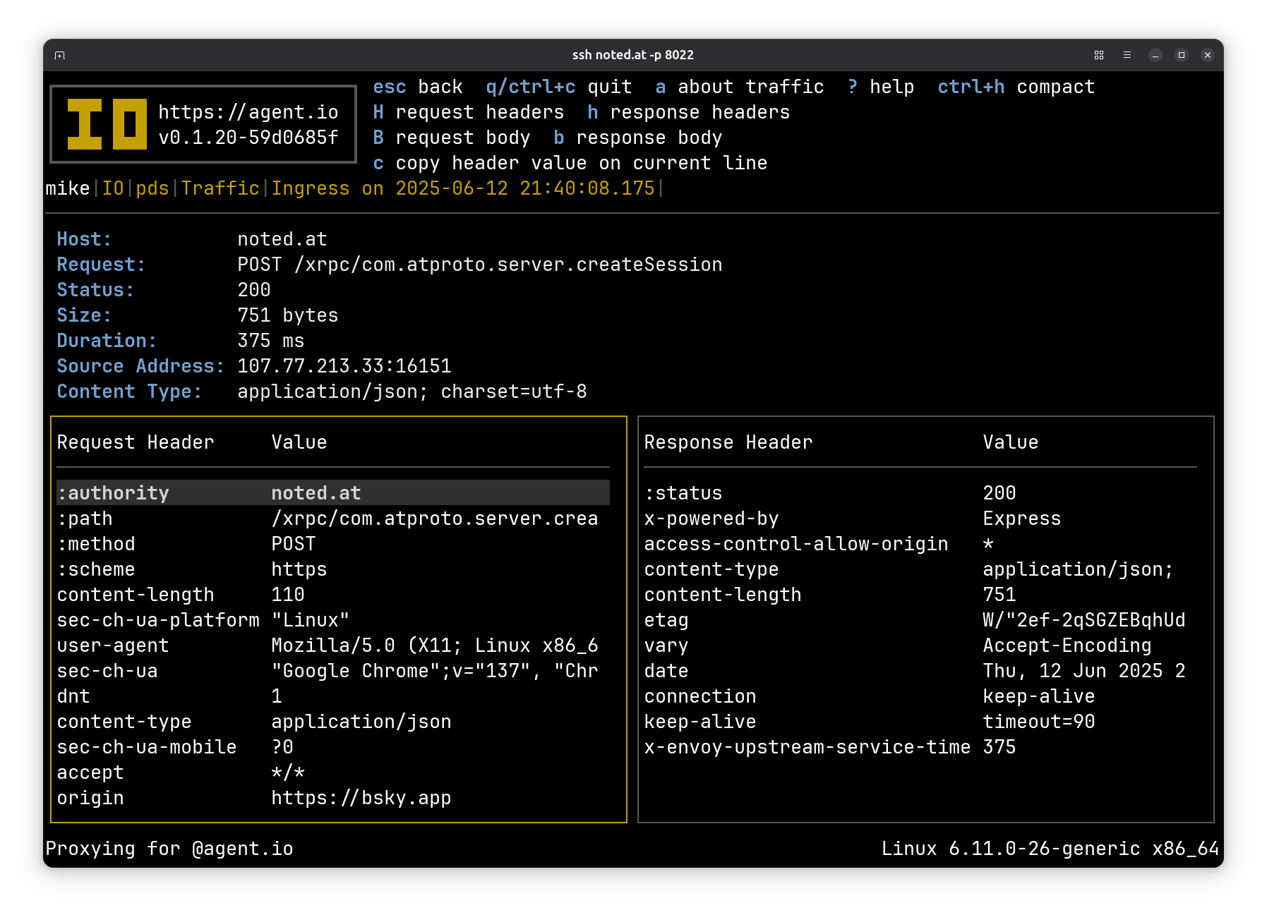Screen dimensions: 1267x915
Task: Select the 'Traffic' breadcrumb segment
Action: [220, 188]
